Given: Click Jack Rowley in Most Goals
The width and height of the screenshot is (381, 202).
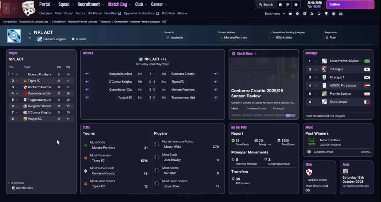Looking at the screenshot, I should tap(172, 160).
